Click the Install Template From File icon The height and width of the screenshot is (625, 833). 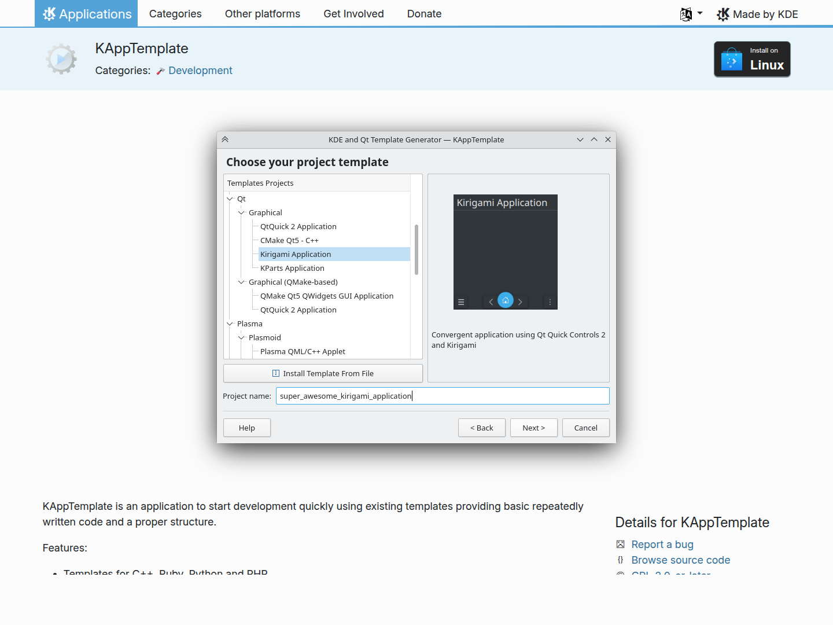(x=276, y=373)
